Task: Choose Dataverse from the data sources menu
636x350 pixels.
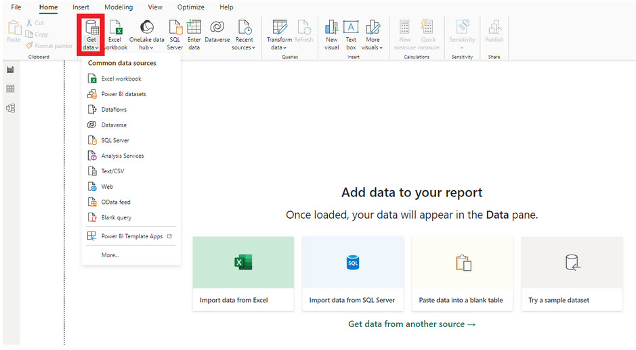Action: [131, 125]
